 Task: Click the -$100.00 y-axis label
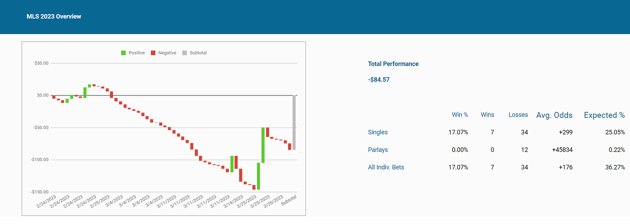pyautogui.click(x=39, y=160)
